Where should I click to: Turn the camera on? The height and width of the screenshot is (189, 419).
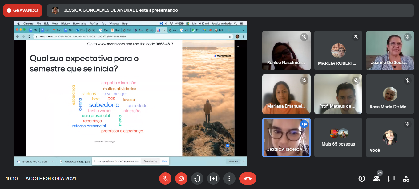[x=181, y=179]
